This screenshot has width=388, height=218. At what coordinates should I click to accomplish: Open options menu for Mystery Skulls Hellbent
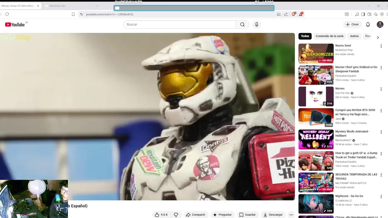(x=381, y=132)
